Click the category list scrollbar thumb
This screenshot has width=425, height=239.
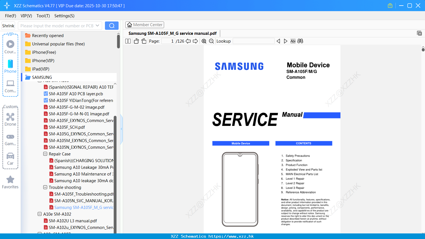click(x=118, y=41)
